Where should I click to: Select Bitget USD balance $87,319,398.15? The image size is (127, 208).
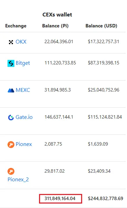[x=103, y=63]
